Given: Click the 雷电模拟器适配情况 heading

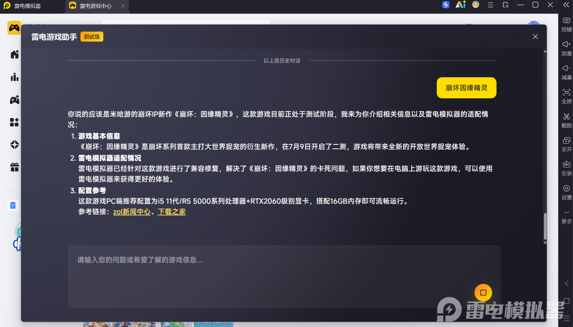Looking at the screenshot, I should 110,158.
